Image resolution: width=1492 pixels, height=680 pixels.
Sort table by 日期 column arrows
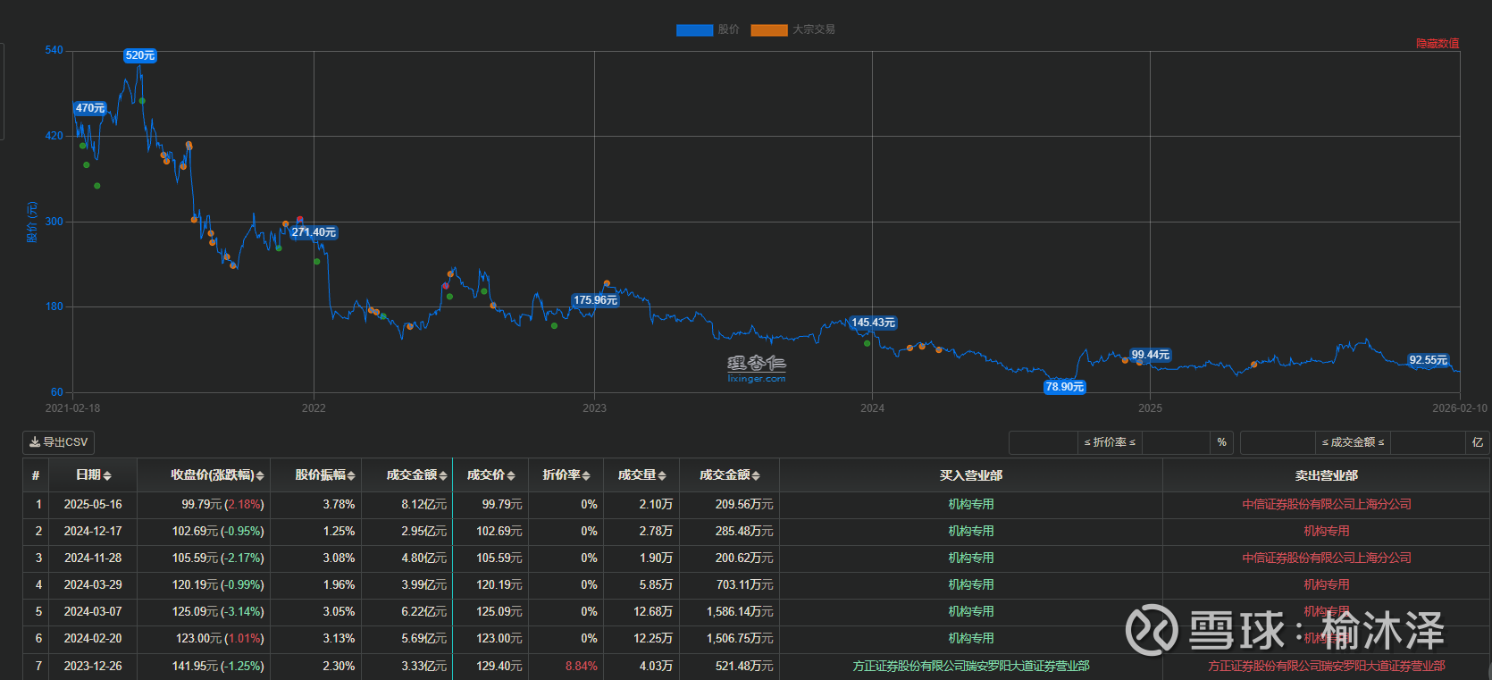[107, 475]
